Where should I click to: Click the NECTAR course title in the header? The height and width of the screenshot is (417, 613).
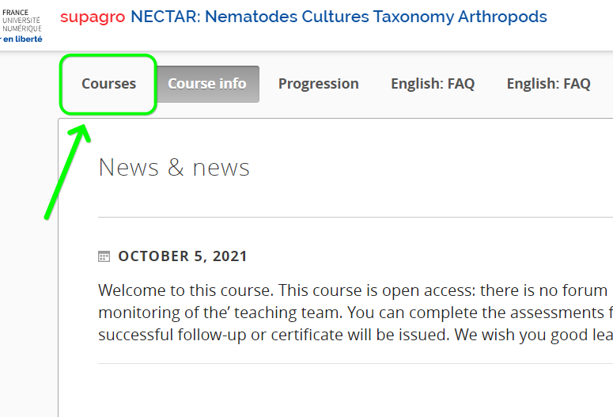coord(339,17)
